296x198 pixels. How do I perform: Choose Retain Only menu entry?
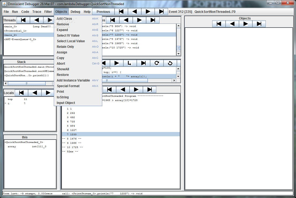pos(78,47)
